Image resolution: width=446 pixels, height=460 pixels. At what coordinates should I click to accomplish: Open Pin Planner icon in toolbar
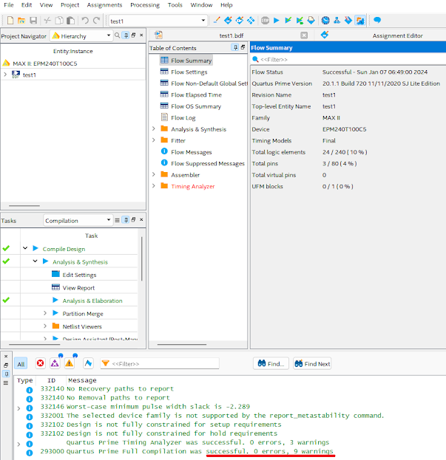click(240, 20)
